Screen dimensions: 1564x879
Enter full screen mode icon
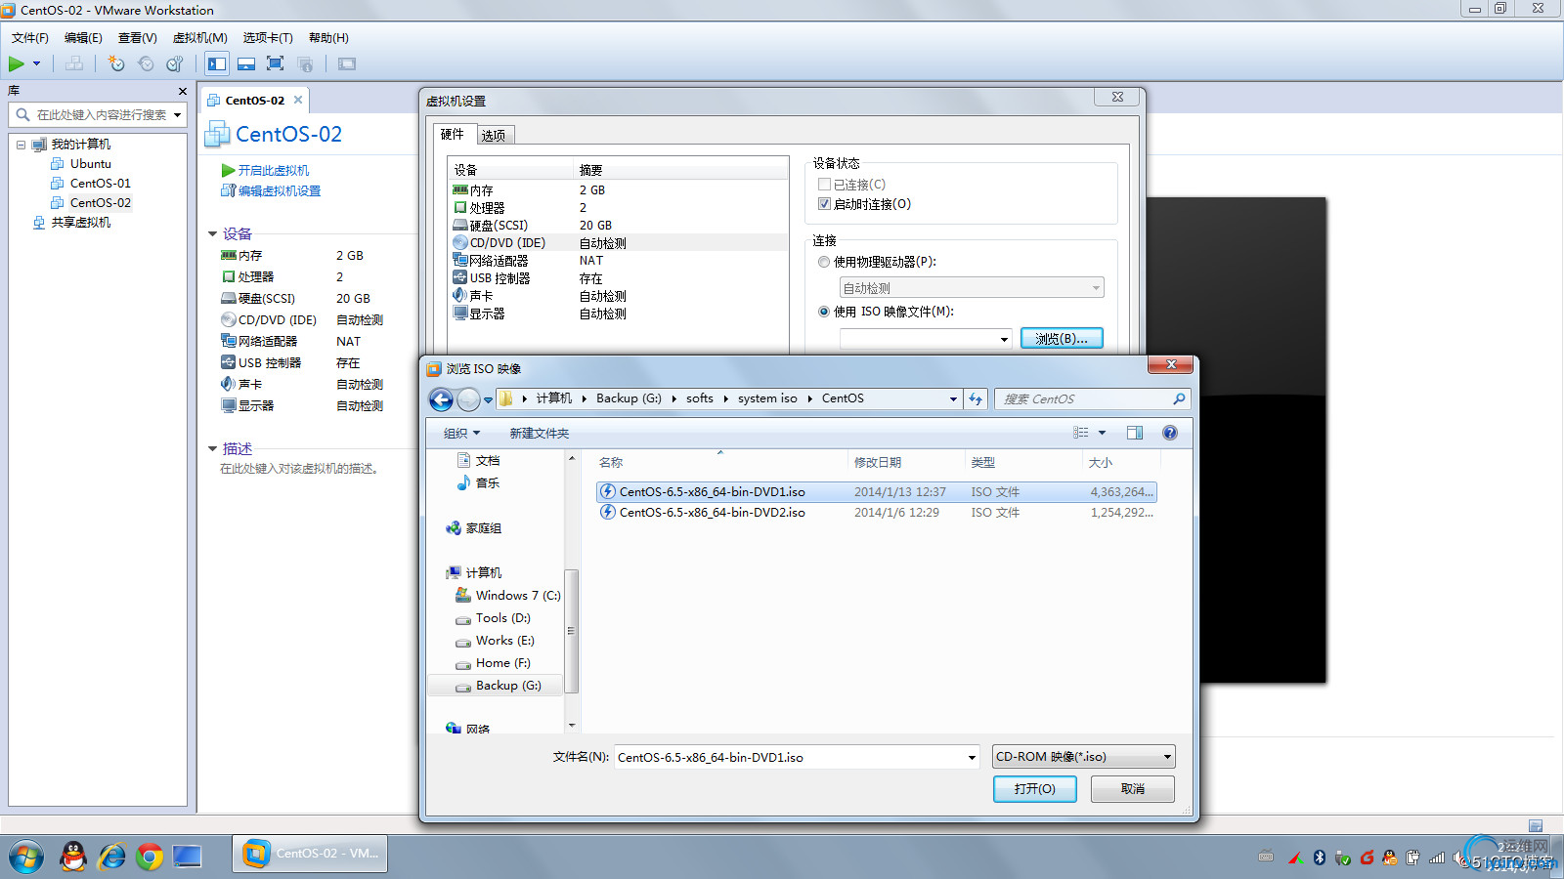(x=276, y=64)
